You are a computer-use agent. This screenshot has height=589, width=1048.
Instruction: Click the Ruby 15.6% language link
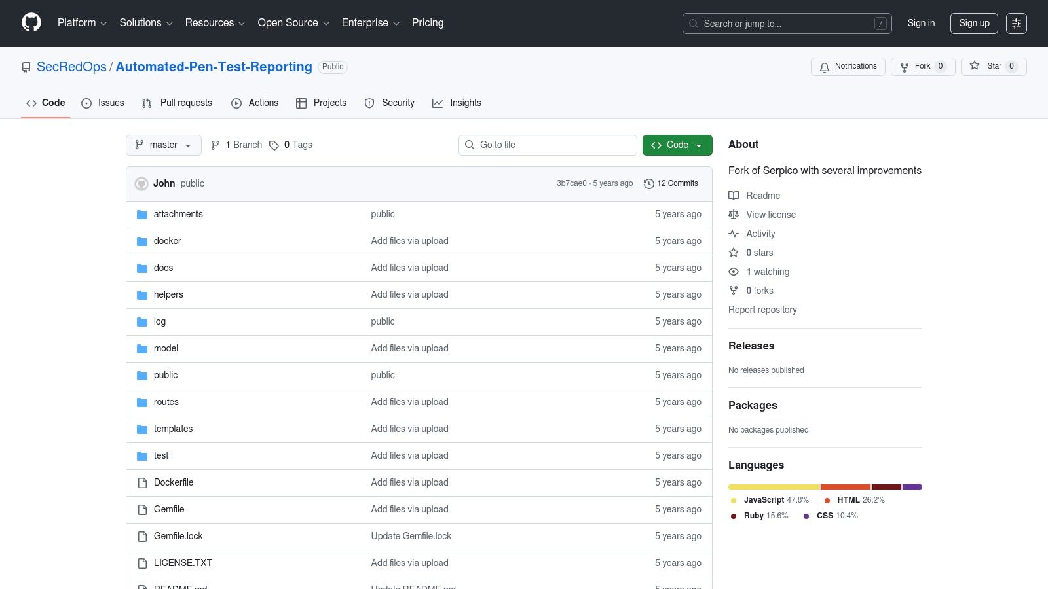[760, 516]
